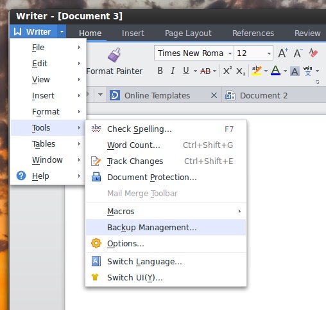Expand the Macros submenu
Image resolution: width=326 pixels, height=310 pixels.
[x=166, y=212]
